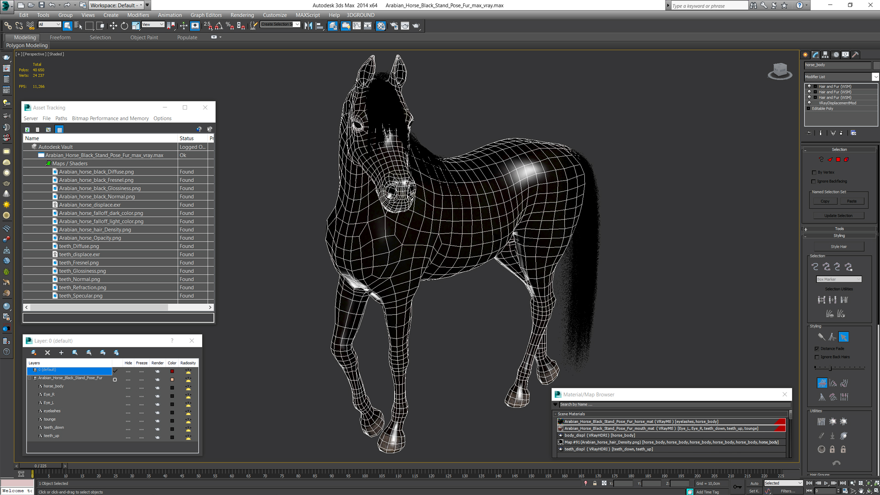Click Delete layer X icon in Layer dialog
This screenshot has height=495, width=880.
(47, 352)
